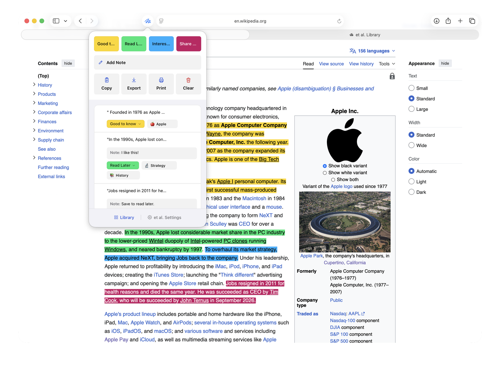Image resolution: width=500 pixels, height=367 pixels.
Task: Print highlights with the Print button
Action: point(161,84)
